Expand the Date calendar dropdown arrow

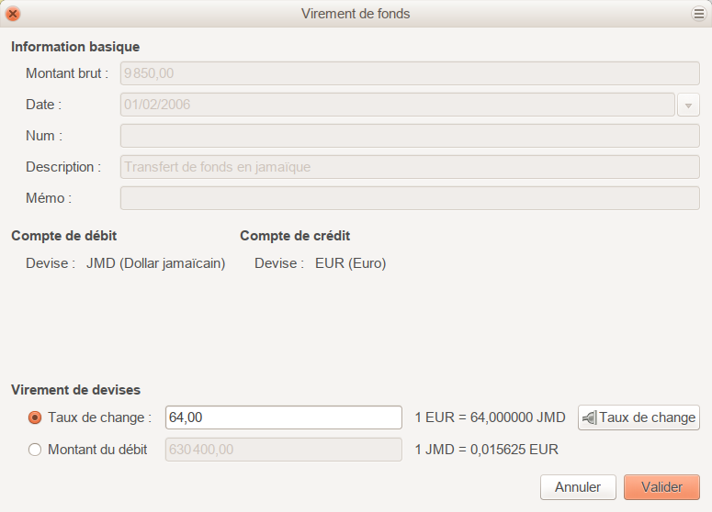688,106
